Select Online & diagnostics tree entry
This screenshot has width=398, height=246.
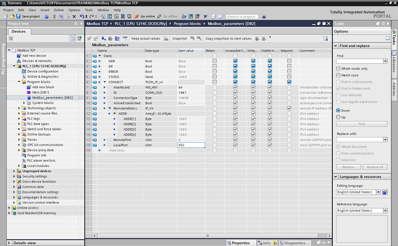click(x=42, y=76)
